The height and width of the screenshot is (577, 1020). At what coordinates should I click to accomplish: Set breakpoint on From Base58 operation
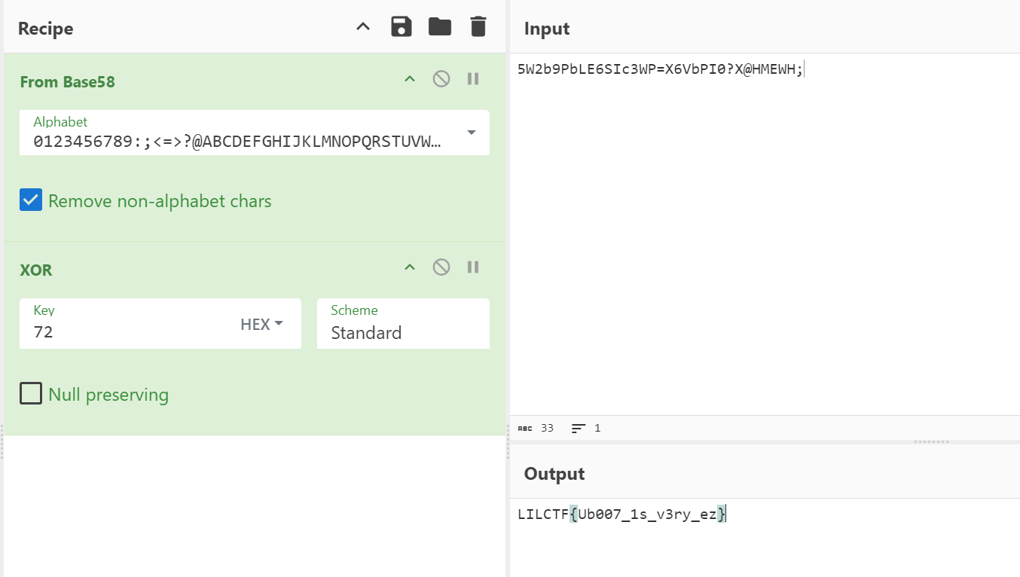click(473, 79)
